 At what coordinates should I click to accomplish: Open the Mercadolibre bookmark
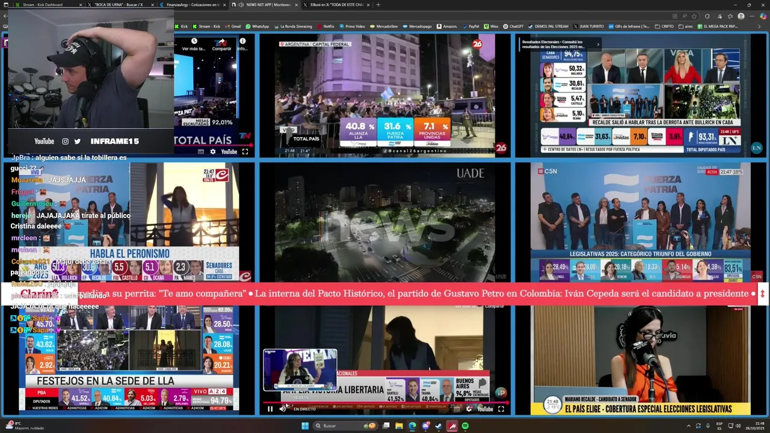coord(384,26)
